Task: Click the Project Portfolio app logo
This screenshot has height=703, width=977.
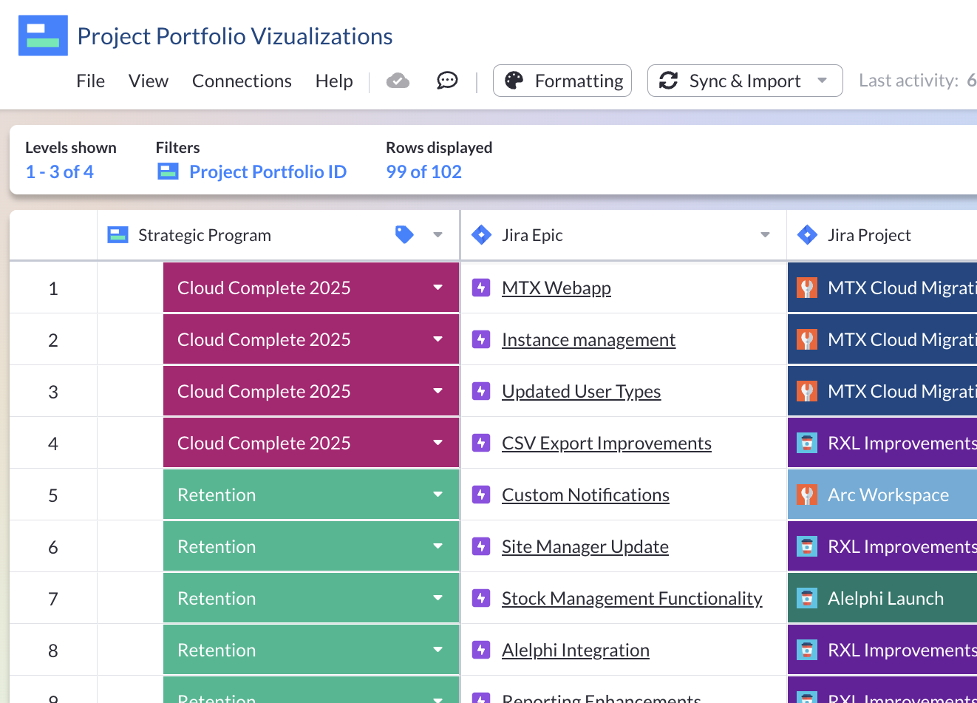Action: [x=43, y=35]
